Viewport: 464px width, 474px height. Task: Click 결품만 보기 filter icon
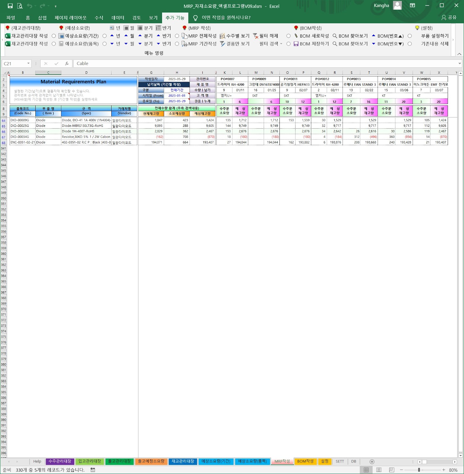[223, 44]
